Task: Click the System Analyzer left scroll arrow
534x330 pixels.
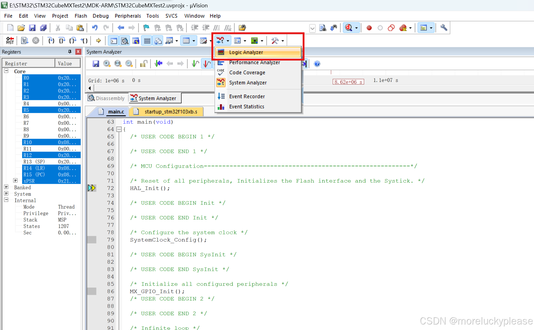Action: point(90,88)
